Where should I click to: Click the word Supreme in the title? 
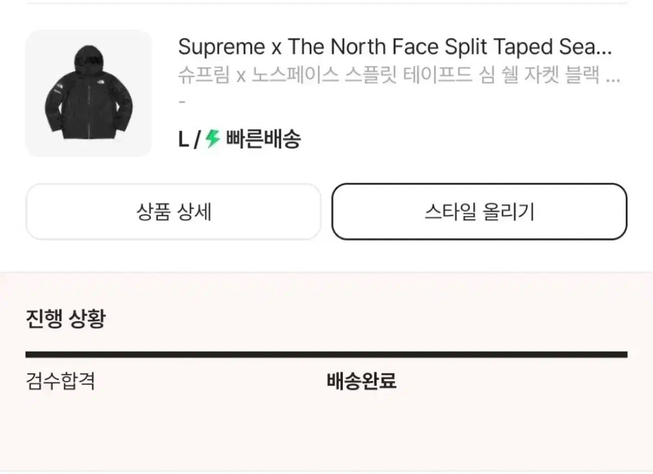pyautogui.click(x=221, y=48)
